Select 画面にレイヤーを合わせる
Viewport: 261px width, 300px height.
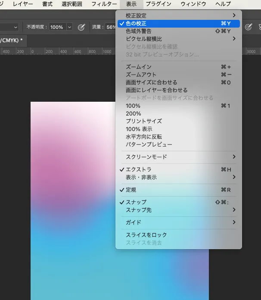pyautogui.click(x=179, y=90)
